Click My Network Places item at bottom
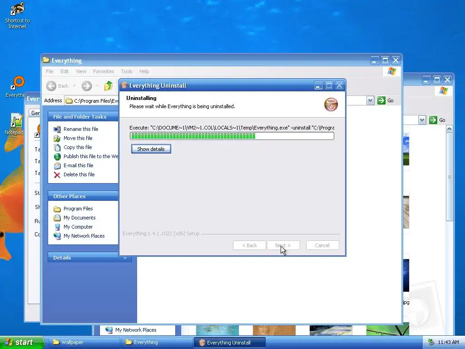This screenshot has width=465, height=349. (x=131, y=330)
